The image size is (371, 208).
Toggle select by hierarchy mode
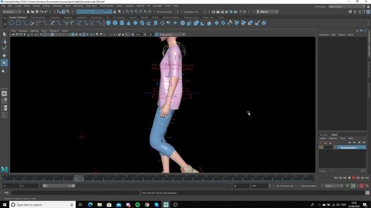point(59,12)
